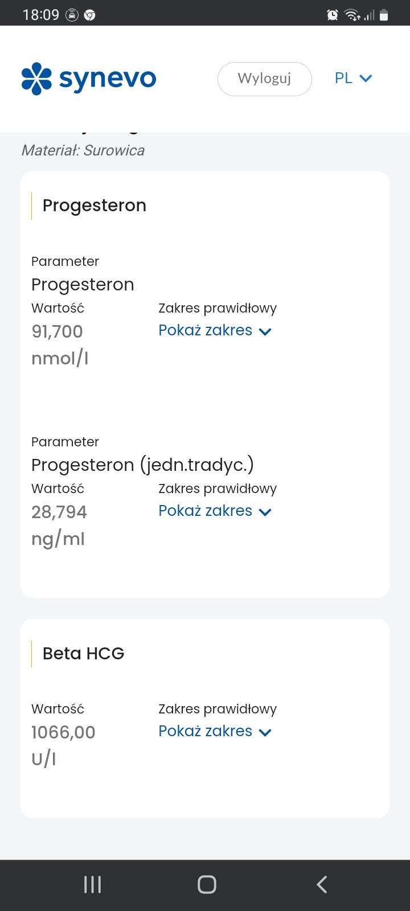Tap alarm clock icon in status bar
The height and width of the screenshot is (911, 410).
[x=333, y=15]
